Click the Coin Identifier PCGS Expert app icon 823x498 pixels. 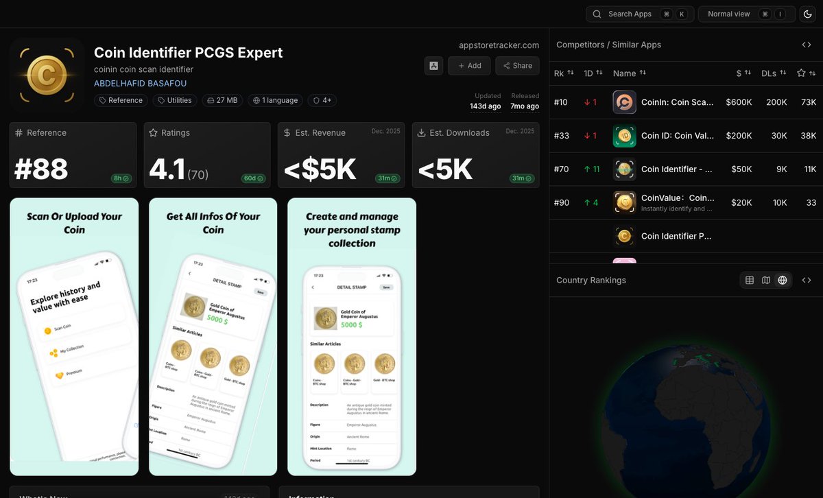point(47,75)
